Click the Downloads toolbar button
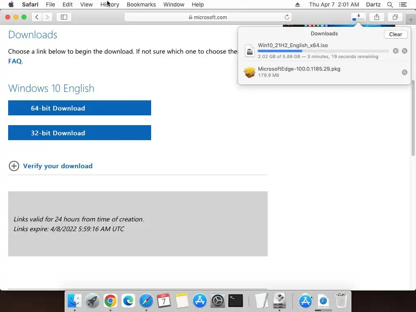The image size is (416, 312). 358,17
